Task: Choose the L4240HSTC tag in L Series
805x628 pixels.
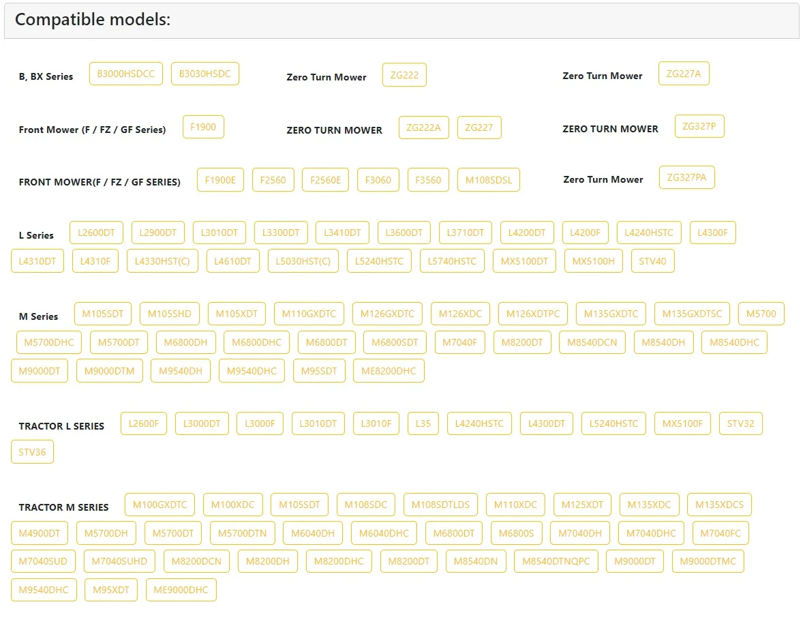Action: pos(648,233)
